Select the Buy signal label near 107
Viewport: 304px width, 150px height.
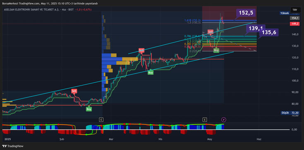click(151, 72)
